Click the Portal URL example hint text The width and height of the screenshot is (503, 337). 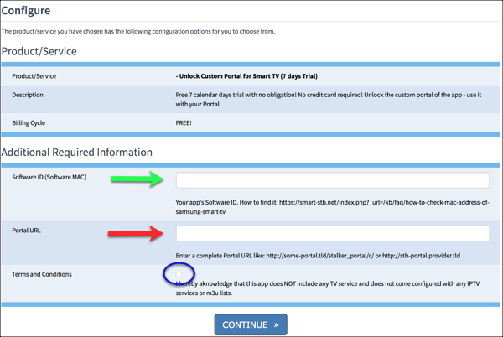pyautogui.click(x=320, y=255)
